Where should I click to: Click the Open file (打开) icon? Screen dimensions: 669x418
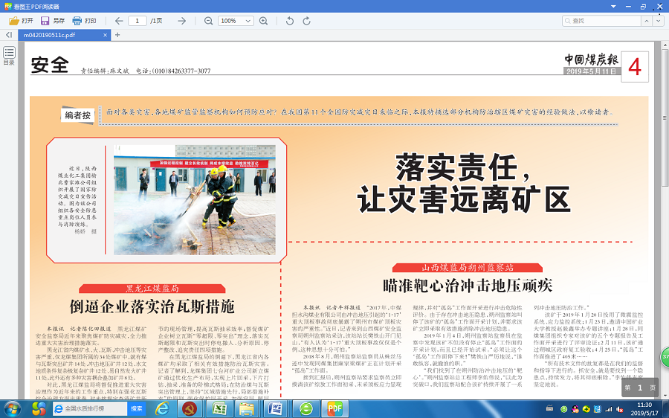point(13,21)
